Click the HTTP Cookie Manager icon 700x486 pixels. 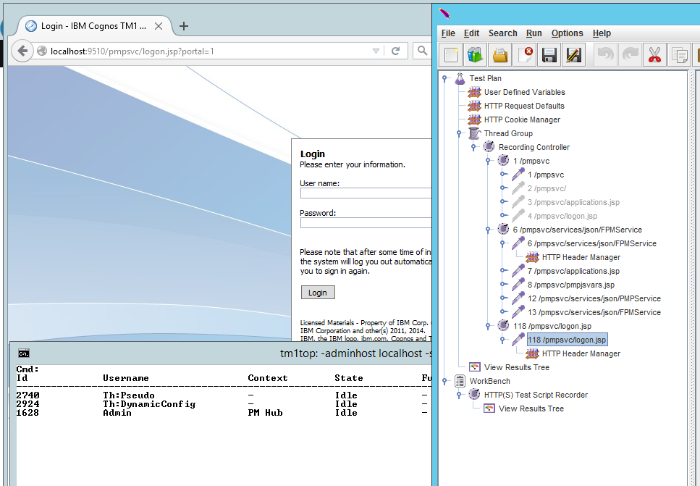(474, 120)
